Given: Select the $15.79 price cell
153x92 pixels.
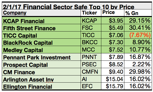Looking at the screenshot, I should [113, 86].
